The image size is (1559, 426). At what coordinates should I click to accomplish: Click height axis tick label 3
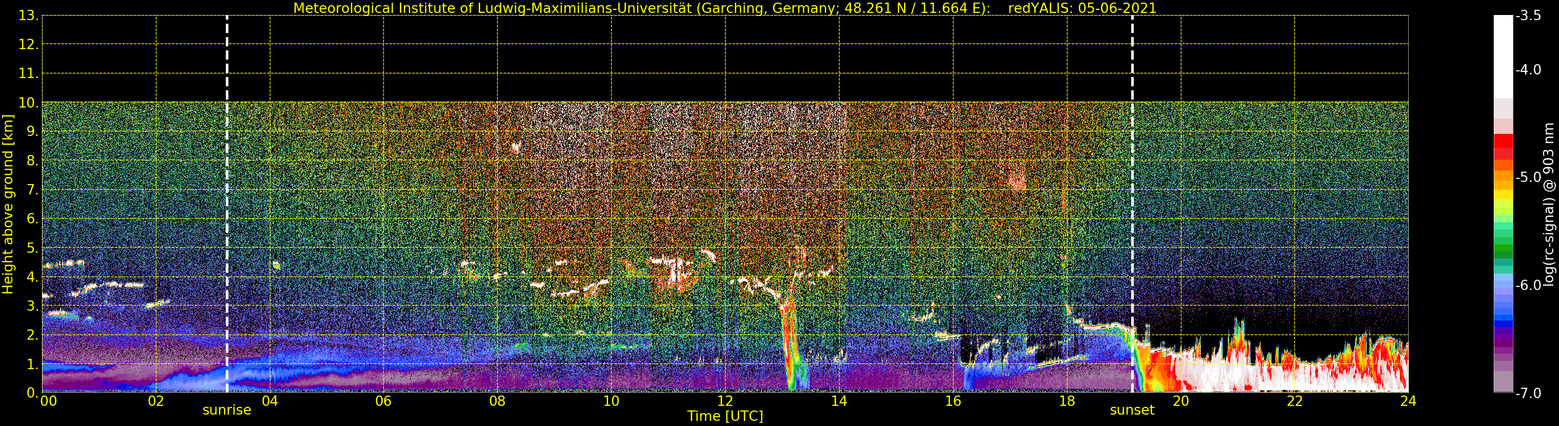tap(32, 306)
